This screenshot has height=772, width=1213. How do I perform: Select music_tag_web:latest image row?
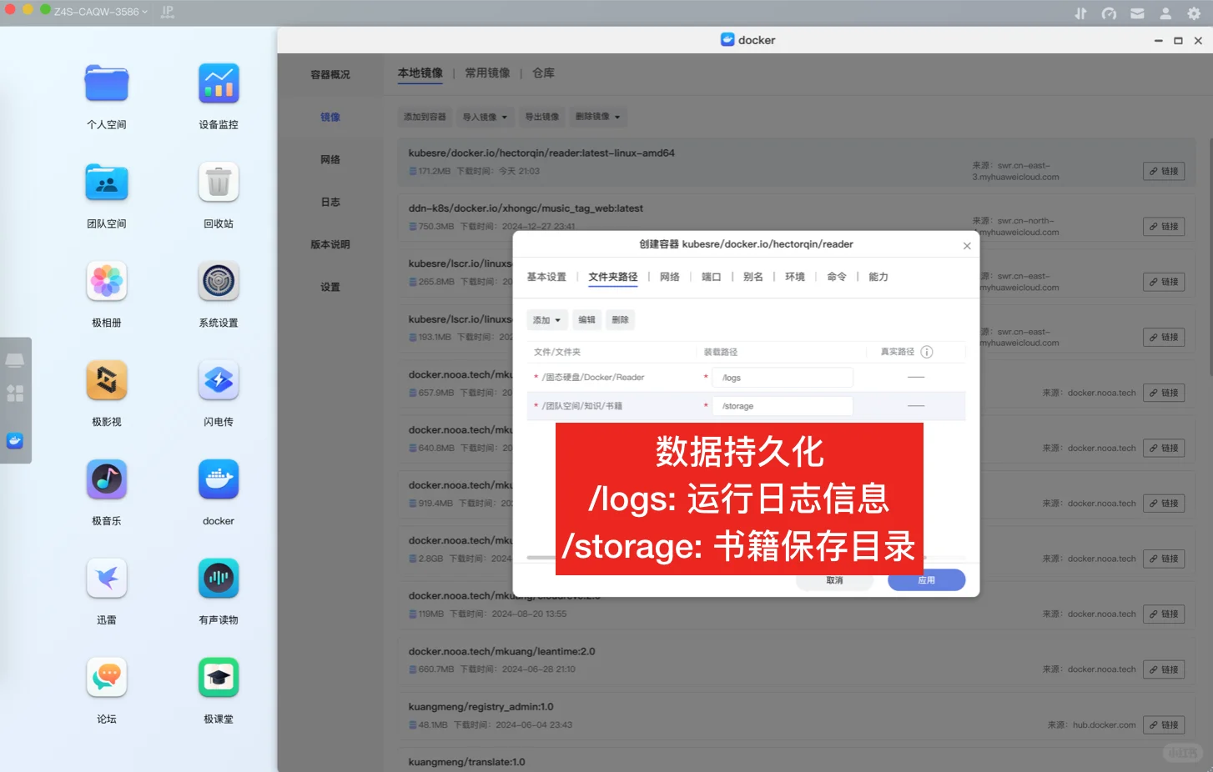point(797,217)
